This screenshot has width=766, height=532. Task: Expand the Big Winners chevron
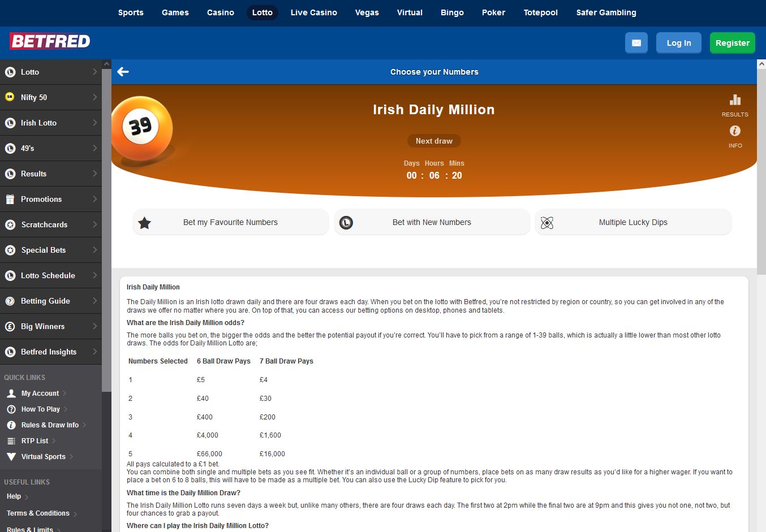94,326
